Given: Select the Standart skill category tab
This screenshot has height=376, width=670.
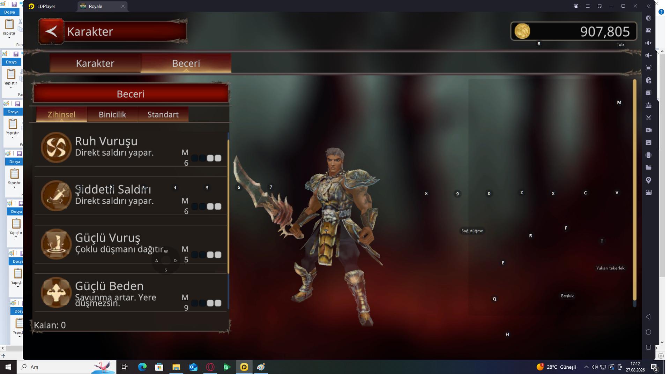Looking at the screenshot, I should 163,114.
